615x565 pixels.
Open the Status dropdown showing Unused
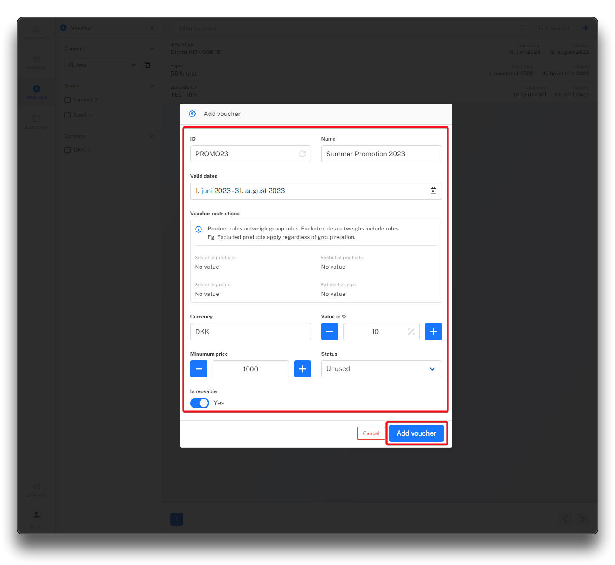pos(381,369)
